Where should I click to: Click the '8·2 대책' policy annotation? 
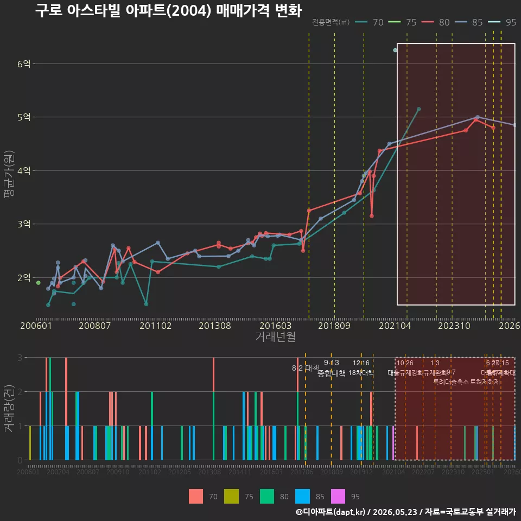[306, 368]
